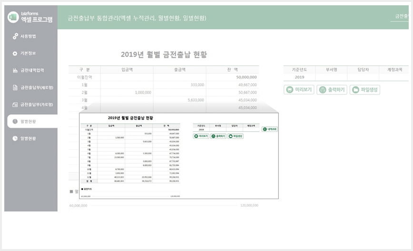Click the 120,000,000 chart axis label
Image resolution: width=413 pixels, height=251 pixels.
click(249, 205)
